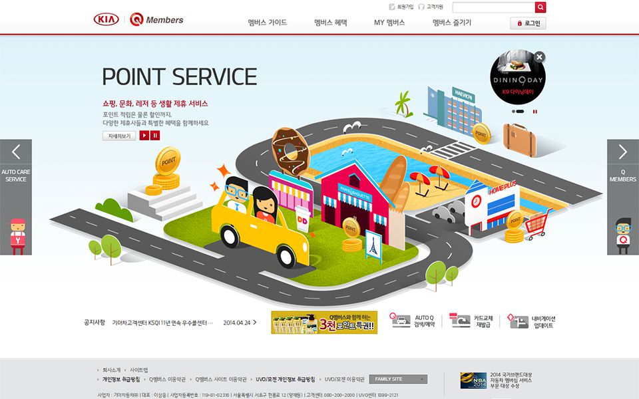Screen dimensions: 639x399
Task: Click the search text input field
Action: pyautogui.click(x=493, y=7)
